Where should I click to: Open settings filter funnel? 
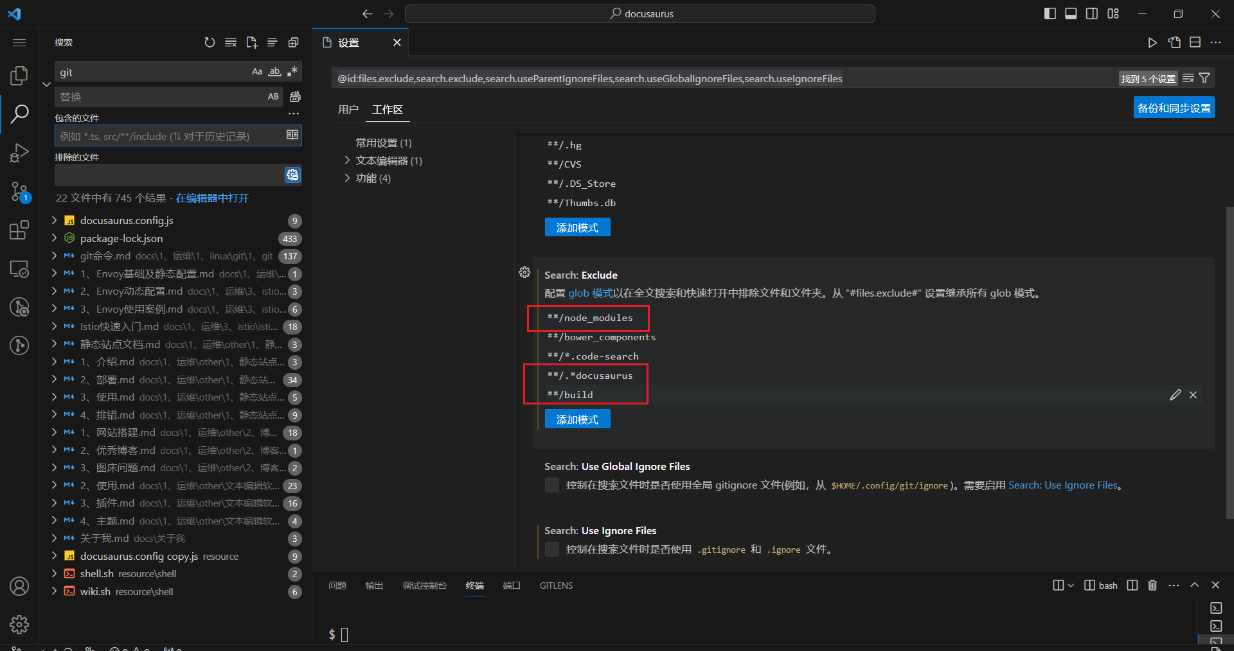(x=1204, y=78)
